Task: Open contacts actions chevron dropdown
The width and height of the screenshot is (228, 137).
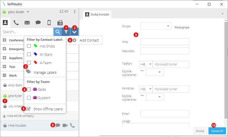Action: click(75, 32)
